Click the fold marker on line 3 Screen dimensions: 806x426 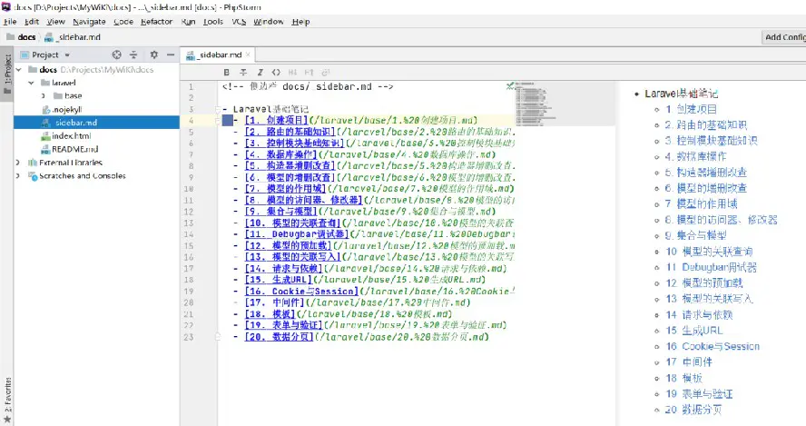click(218, 109)
